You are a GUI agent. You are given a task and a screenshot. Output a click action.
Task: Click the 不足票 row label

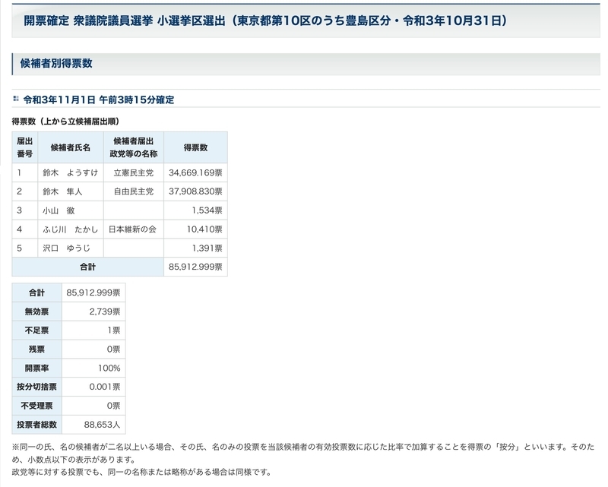36,330
